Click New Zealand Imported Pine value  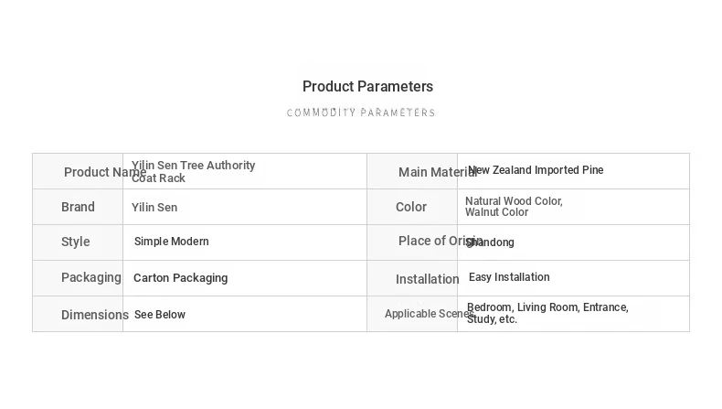(536, 169)
